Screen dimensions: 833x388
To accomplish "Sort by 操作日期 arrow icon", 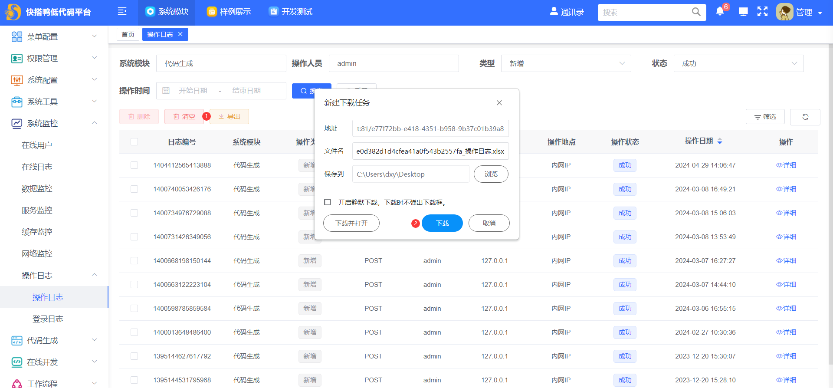I will coord(720,141).
